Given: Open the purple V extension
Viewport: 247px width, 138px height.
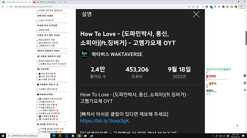Looking at the screenshot, I should click(215, 7).
